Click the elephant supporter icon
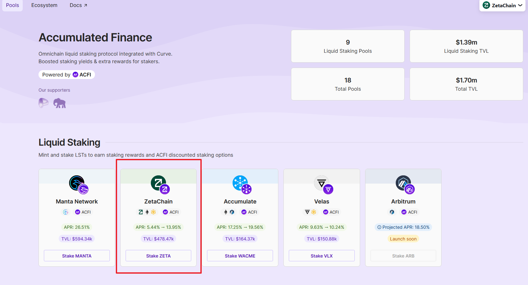The width and height of the screenshot is (528, 285). pos(59,103)
